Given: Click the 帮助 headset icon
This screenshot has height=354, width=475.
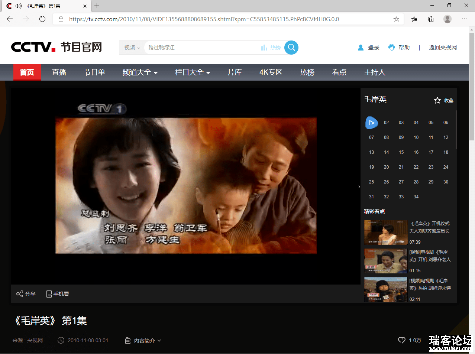Looking at the screenshot, I should (x=391, y=48).
